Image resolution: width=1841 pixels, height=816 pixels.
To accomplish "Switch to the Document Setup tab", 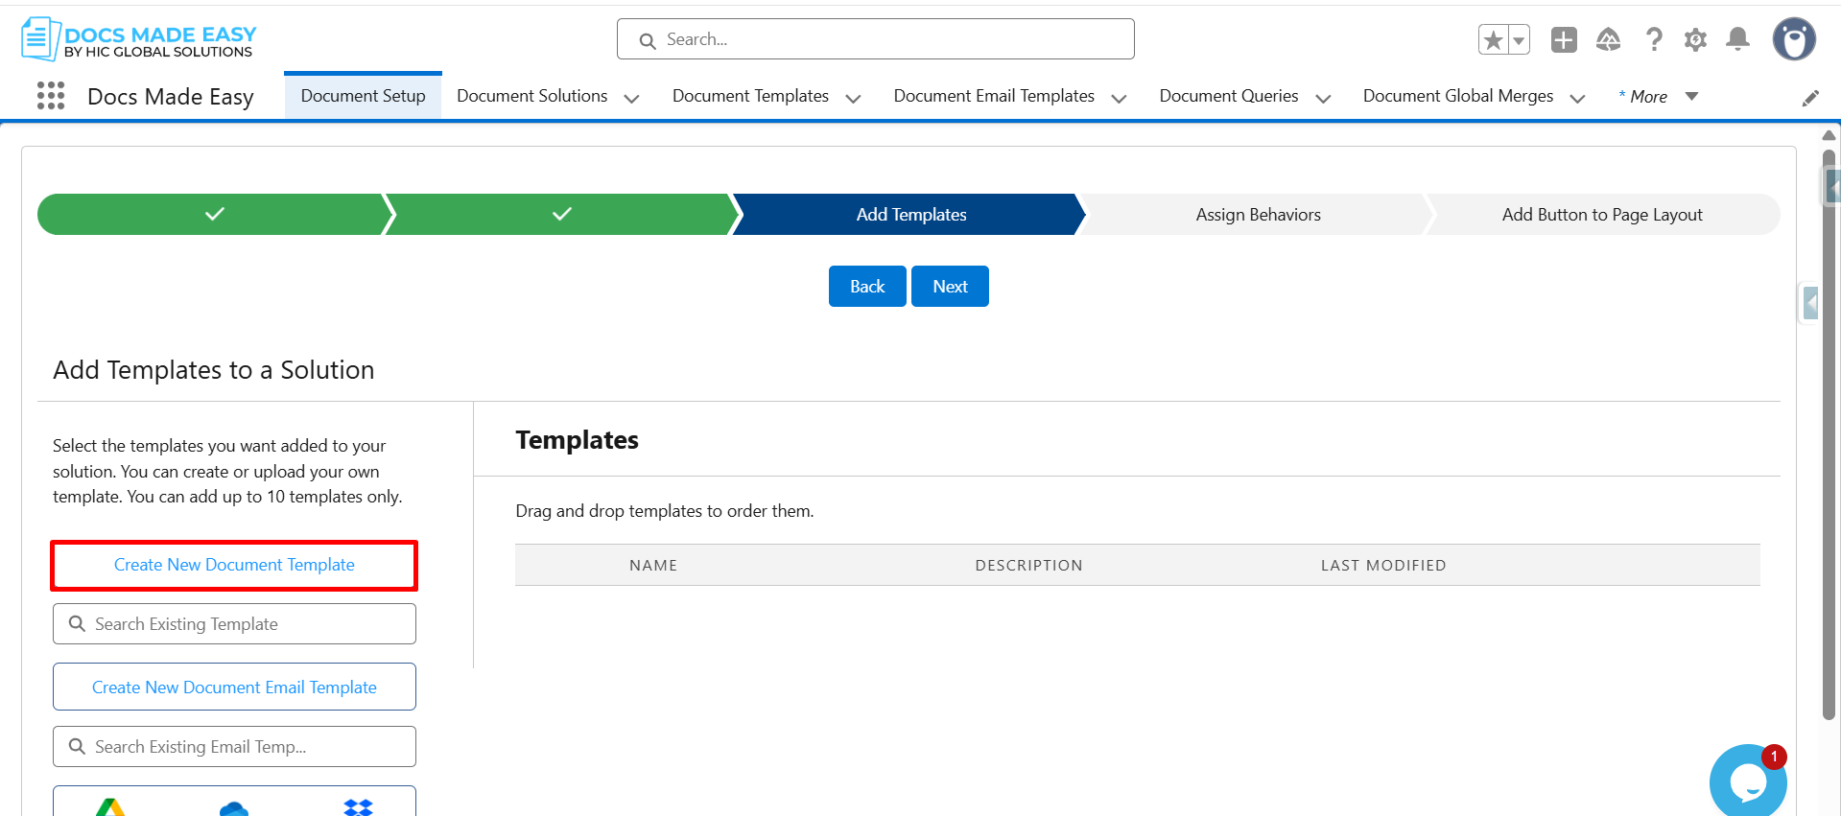I will click(x=363, y=96).
